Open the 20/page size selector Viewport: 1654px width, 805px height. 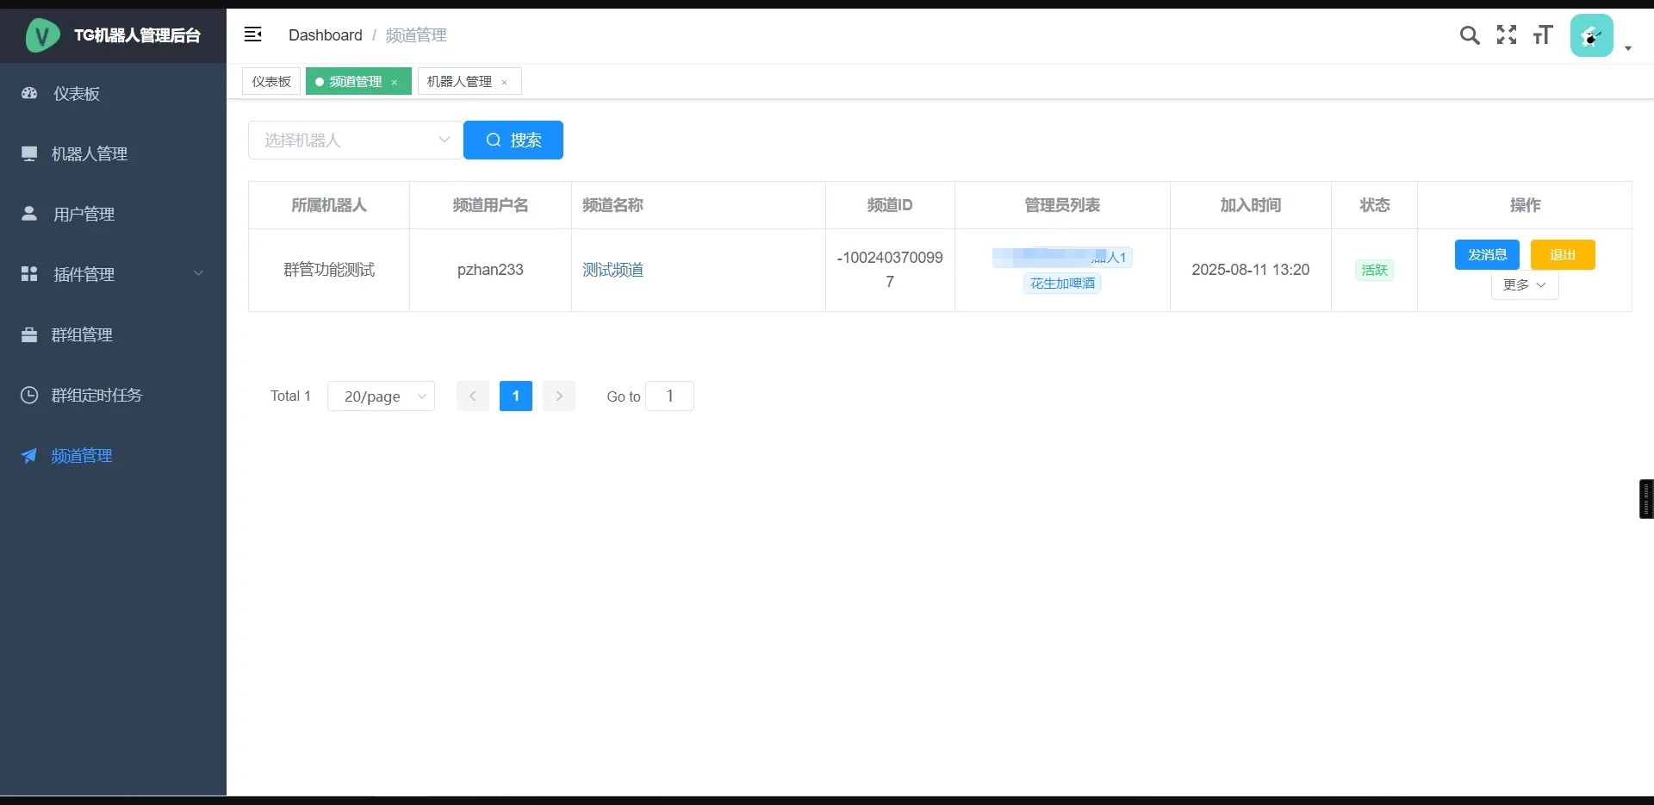click(x=381, y=396)
